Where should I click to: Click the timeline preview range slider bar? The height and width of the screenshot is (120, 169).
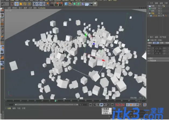[47, 105]
